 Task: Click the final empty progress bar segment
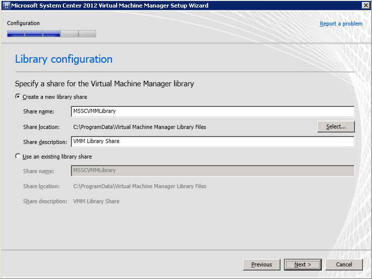(x=87, y=34)
